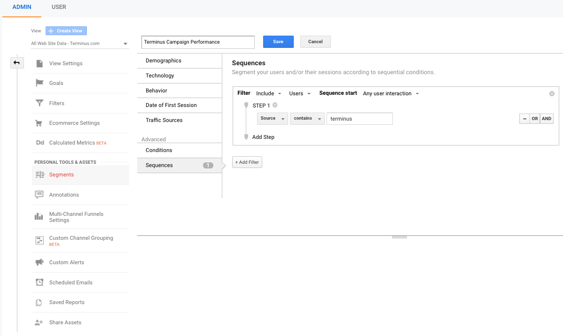The width and height of the screenshot is (563, 336).
Task: Open the Annotations link
Action: (64, 195)
